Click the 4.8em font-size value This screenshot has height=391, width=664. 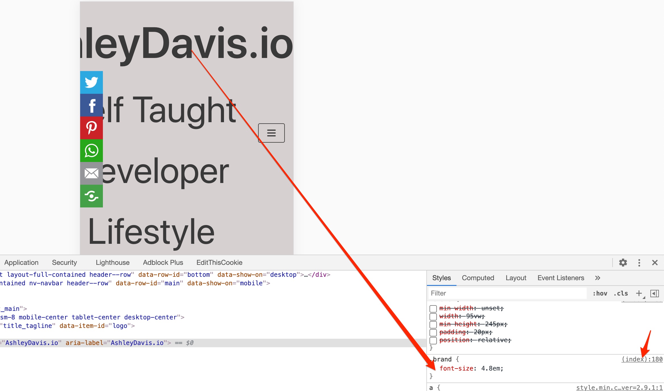click(x=491, y=368)
